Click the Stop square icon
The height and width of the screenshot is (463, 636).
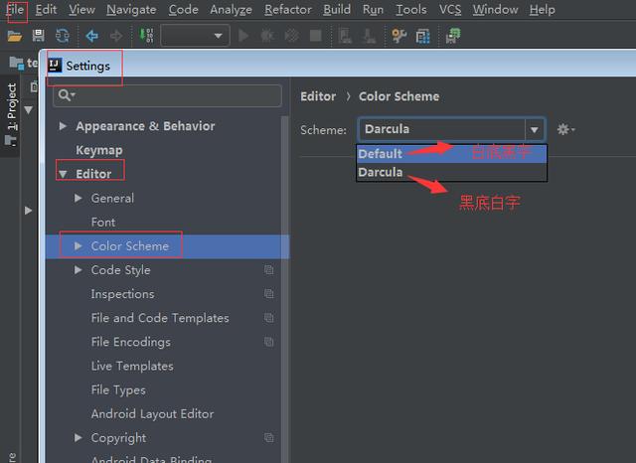316,36
